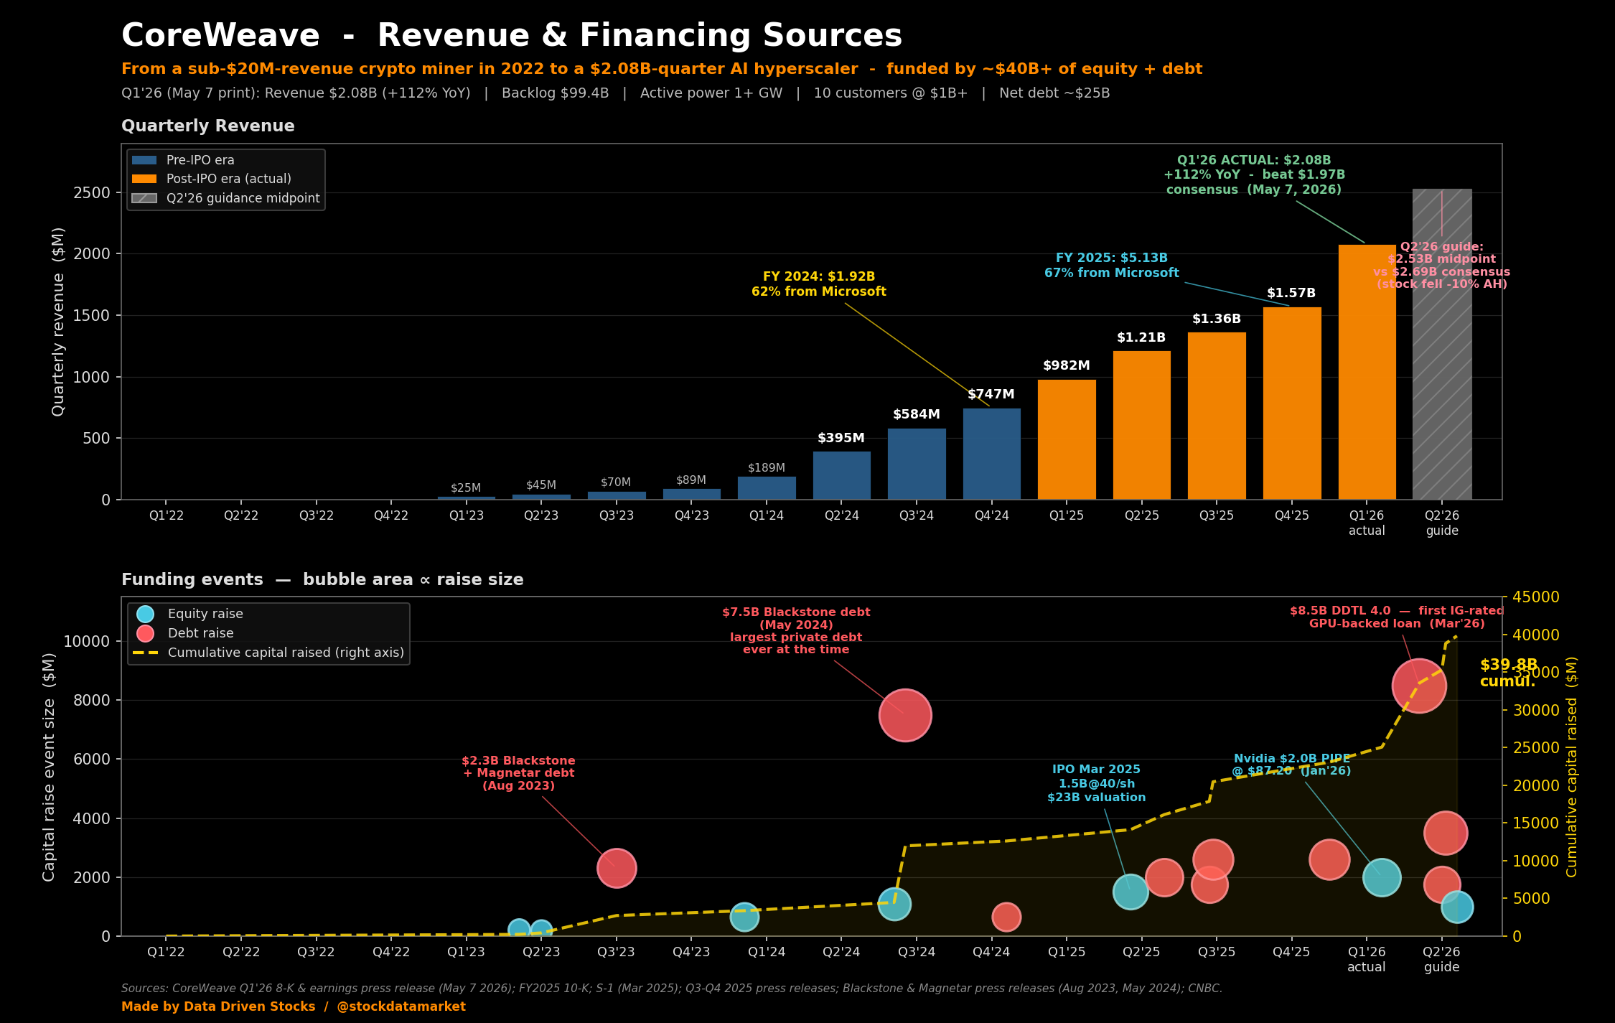Click the 'Quarterly Revenue' section heading
Viewport: 1615px width, 1023px height.
coord(208,126)
